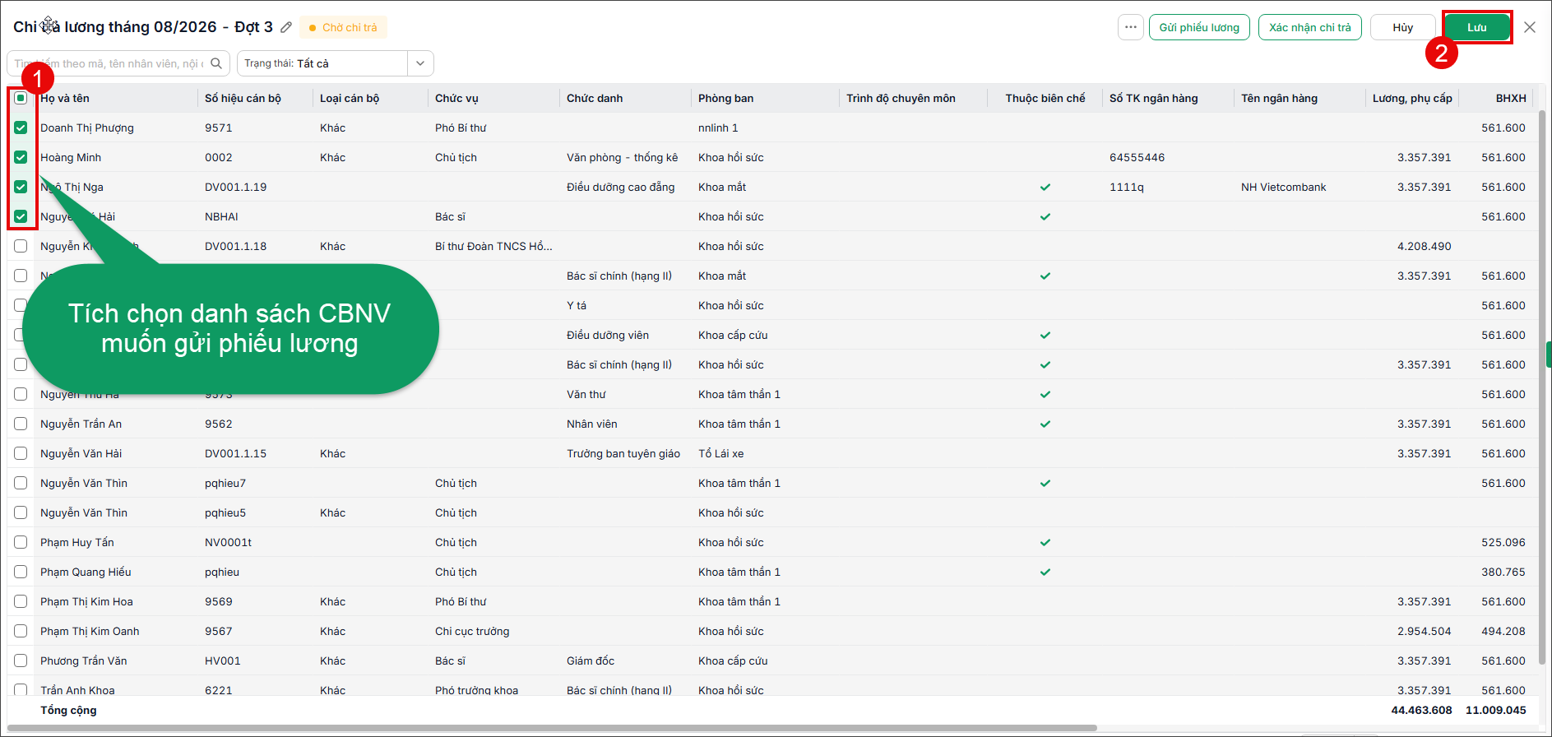Check Nguyễn Văn Hải row checkbox
This screenshot has width=1552, height=737.
click(x=21, y=453)
